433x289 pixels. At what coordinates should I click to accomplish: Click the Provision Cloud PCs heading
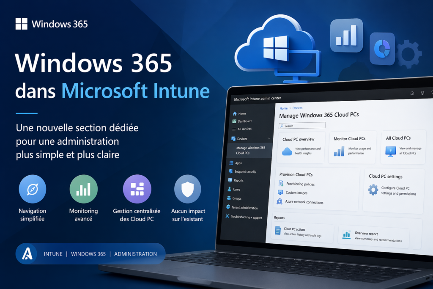[x=296, y=175]
